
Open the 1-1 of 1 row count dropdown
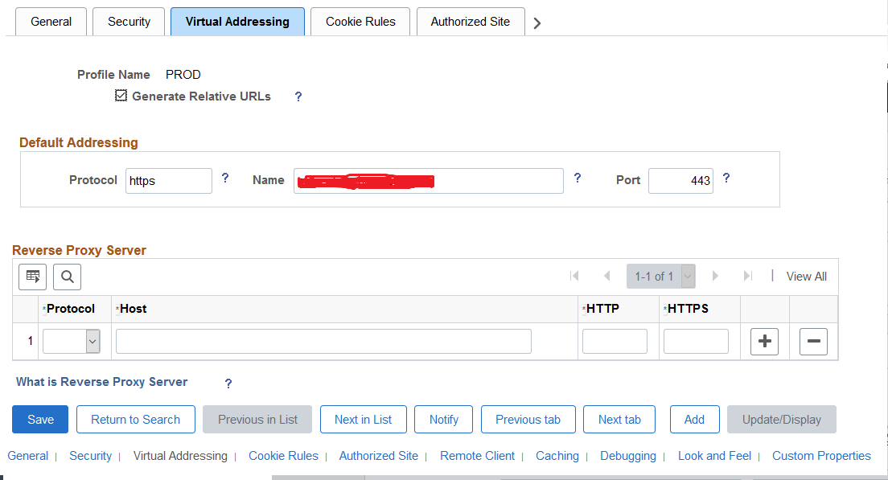pos(661,276)
